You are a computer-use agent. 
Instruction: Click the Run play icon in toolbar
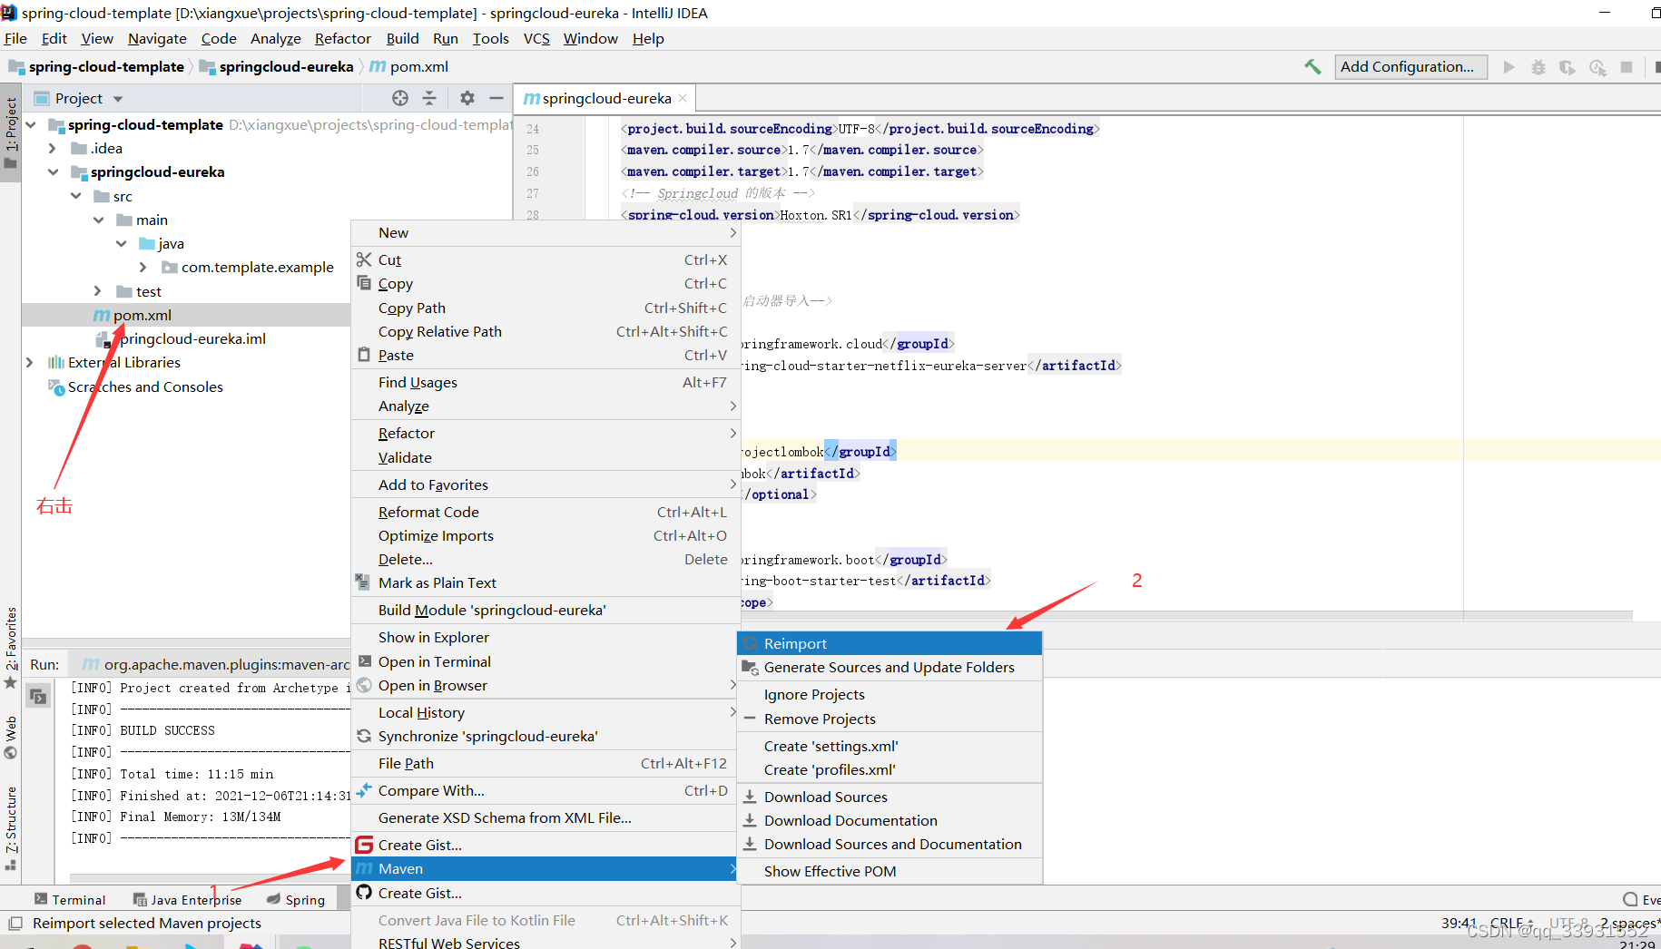pos(1509,67)
